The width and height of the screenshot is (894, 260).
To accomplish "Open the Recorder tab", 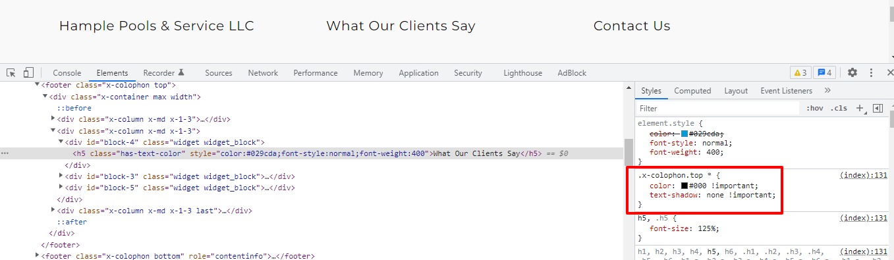I will (164, 73).
